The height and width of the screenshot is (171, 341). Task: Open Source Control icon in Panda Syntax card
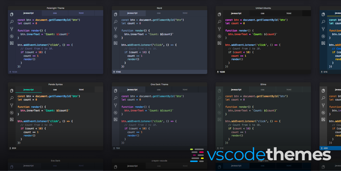pyautogui.click(x=12, y=105)
